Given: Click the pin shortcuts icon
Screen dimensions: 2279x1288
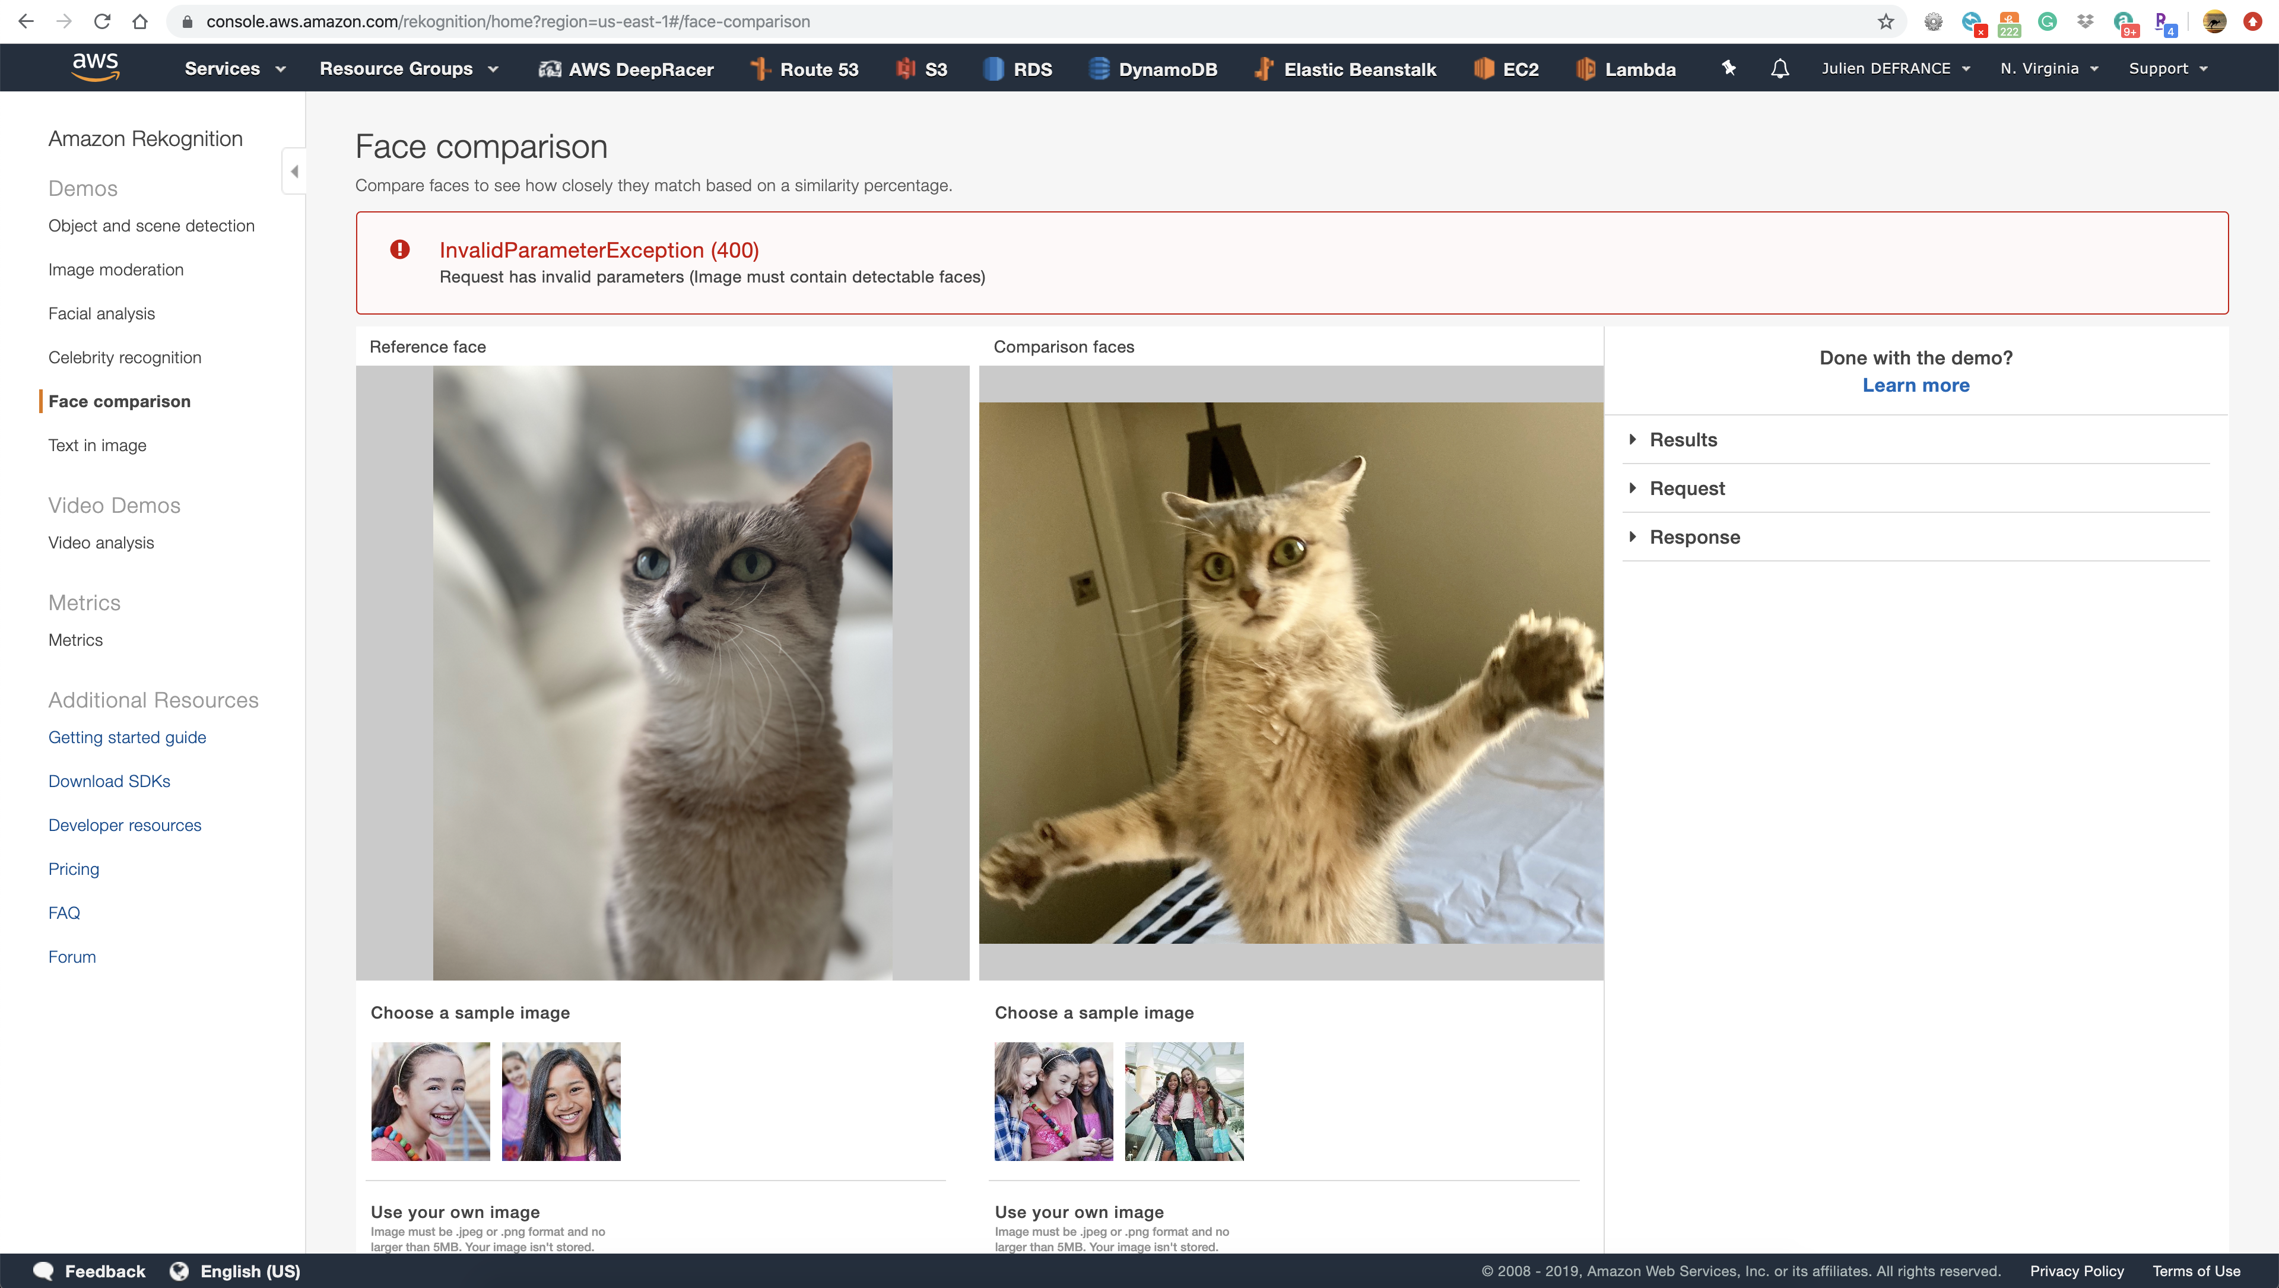Looking at the screenshot, I should 1729,68.
